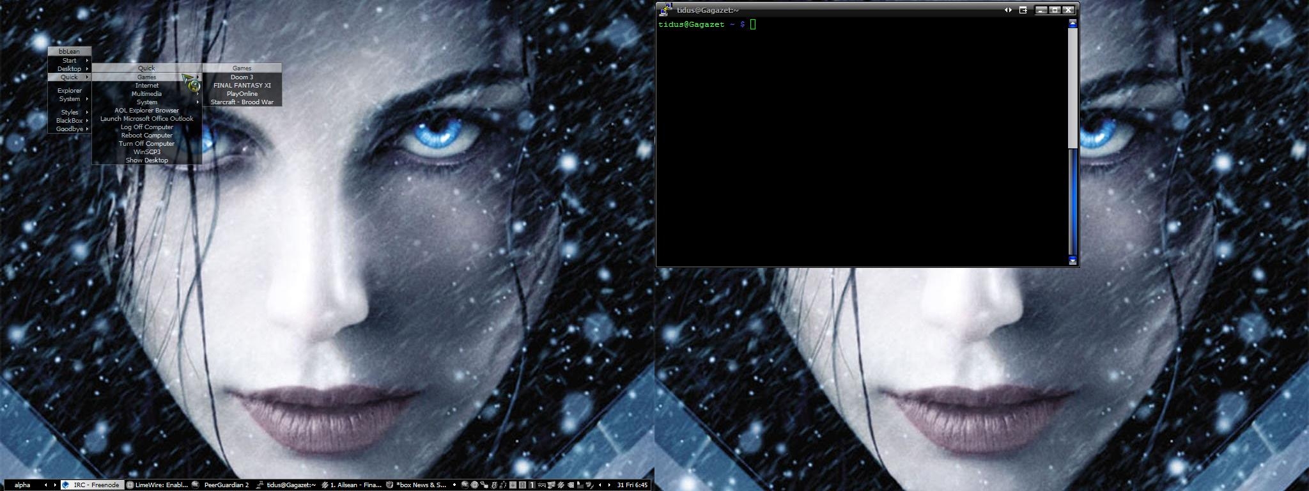The height and width of the screenshot is (491, 1309).
Task: Launch Doom 3 from Games menu
Action: coord(242,77)
